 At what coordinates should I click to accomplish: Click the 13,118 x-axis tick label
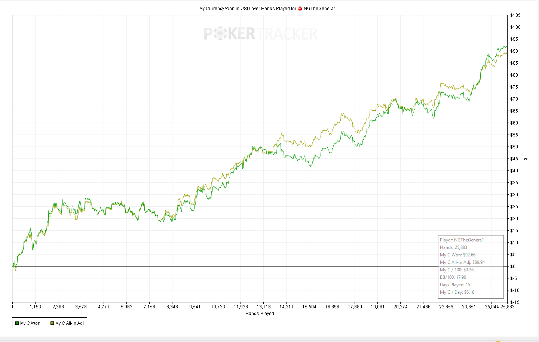coord(263,307)
